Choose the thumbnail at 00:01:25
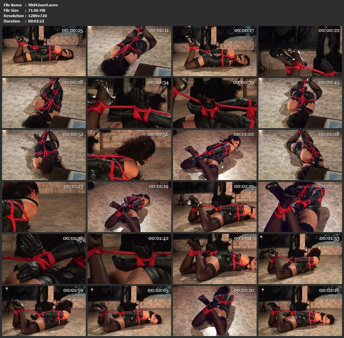 pyautogui.click(x=215, y=207)
